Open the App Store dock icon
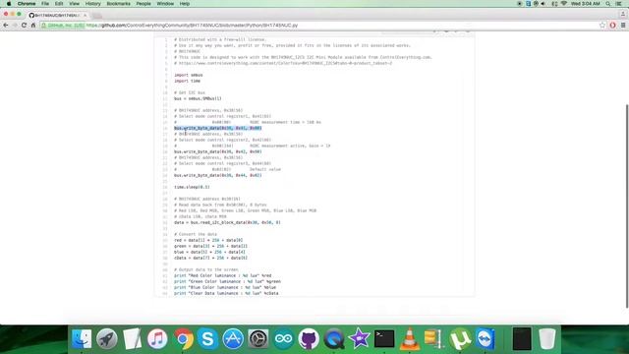The width and height of the screenshot is (629, 354). 233,338
